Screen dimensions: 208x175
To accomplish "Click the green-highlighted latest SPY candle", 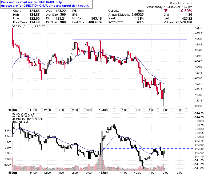I will (165, 91).
